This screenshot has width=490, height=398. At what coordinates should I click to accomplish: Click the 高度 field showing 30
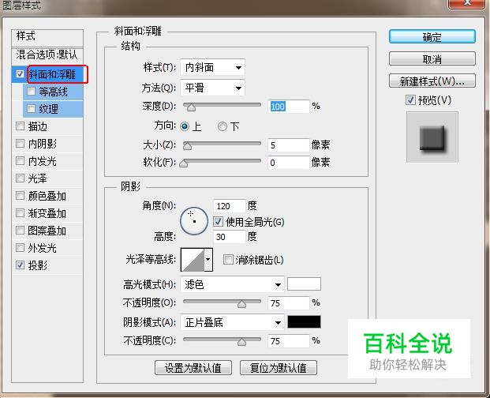click(x=230, y=237)
